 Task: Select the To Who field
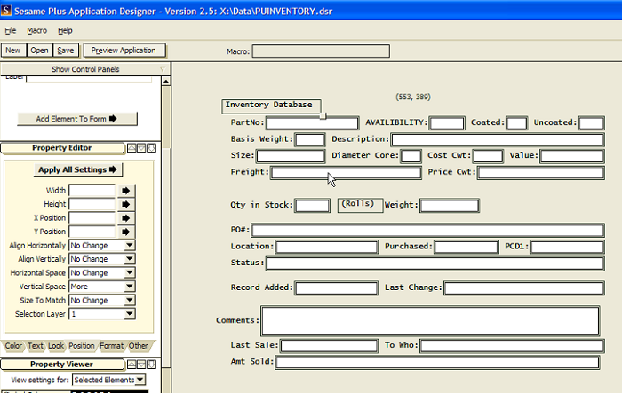[512, 346]
